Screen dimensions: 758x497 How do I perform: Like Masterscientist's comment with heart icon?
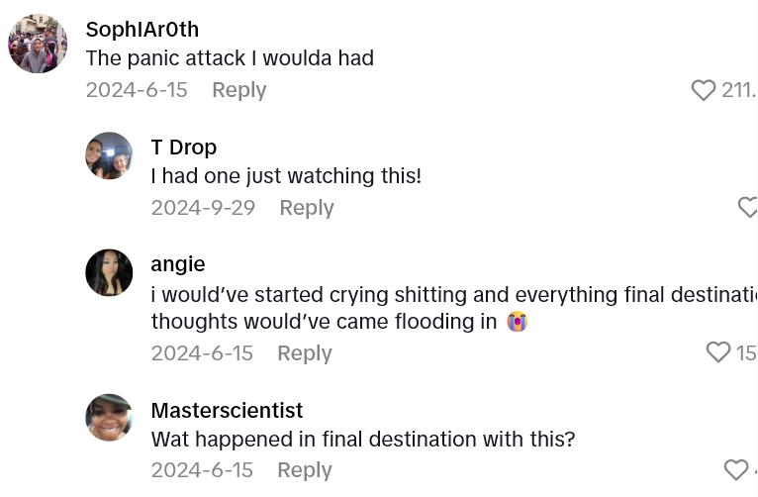tap(736, 470)
